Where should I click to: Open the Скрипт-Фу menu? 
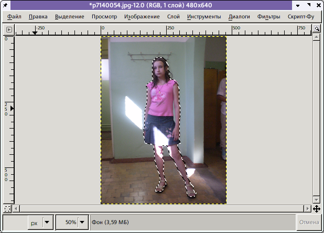(x=301, y=17)
